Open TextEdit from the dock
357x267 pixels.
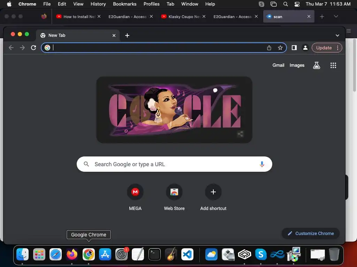[x=138, y=254]
